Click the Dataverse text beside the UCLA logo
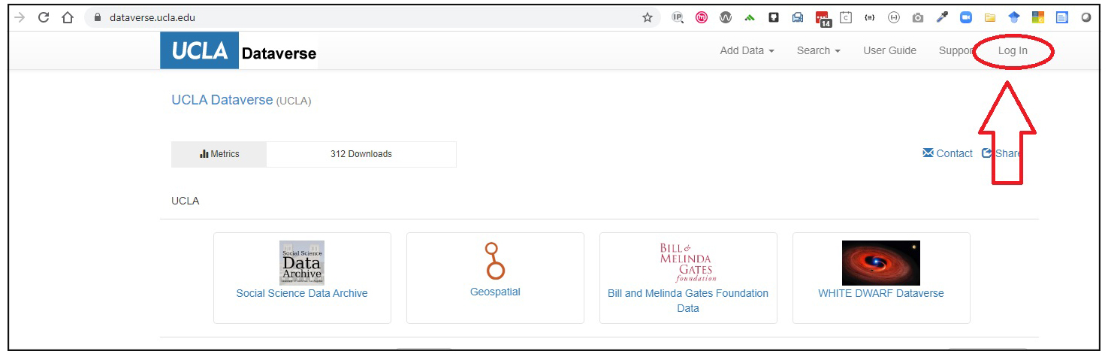The height and width of the screenshot is (357, 1108). [x=279, y=53]
